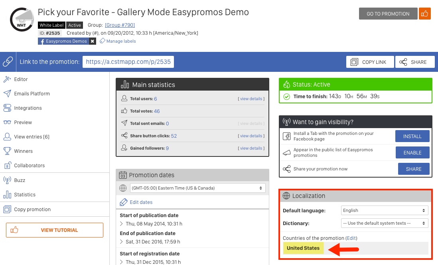
Task: Go to Integrations in the sidebar
Action: (x=28, y=108)
